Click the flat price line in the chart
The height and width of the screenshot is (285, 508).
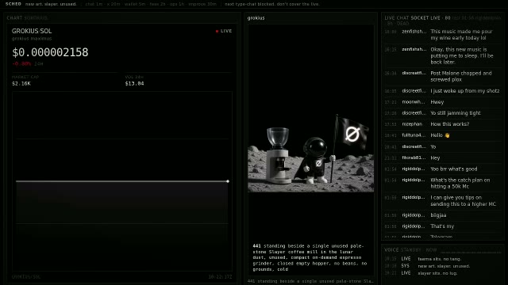pyautogui.click(x=121, y=181)
